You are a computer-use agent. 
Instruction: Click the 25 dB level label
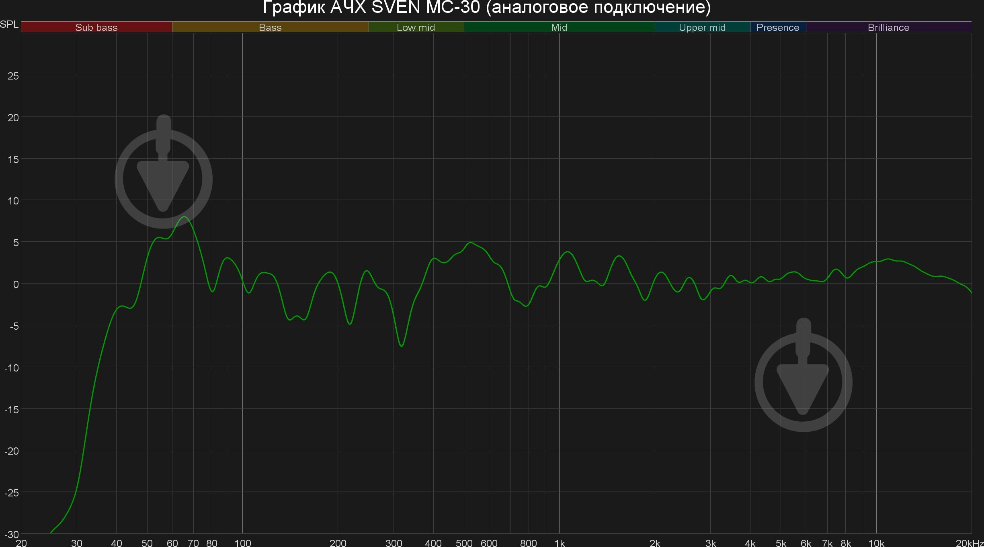point(13,76)
